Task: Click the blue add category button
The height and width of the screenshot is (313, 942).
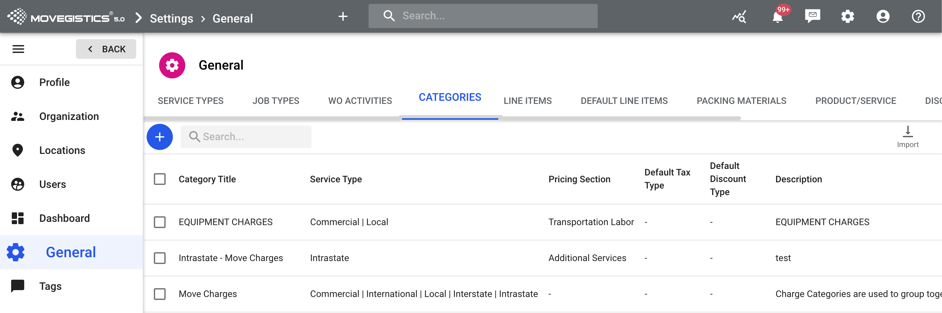Action: click(x=159, y=137)
